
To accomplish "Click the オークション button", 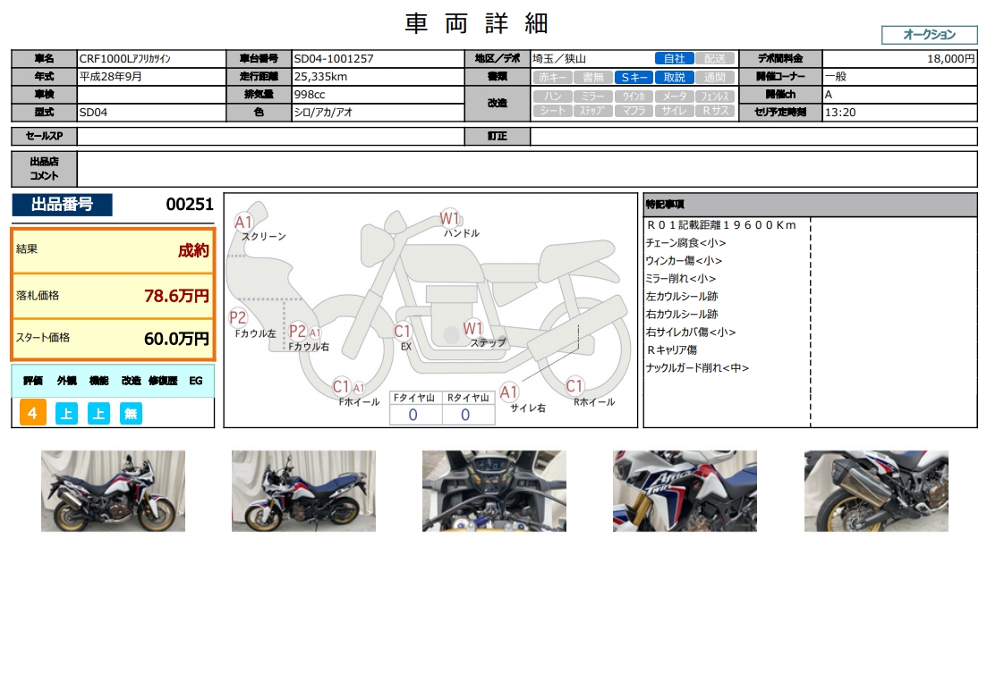I will point(929,35).
